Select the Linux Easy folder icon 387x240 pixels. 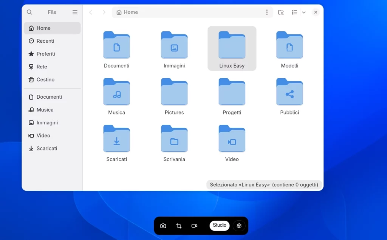232,45
